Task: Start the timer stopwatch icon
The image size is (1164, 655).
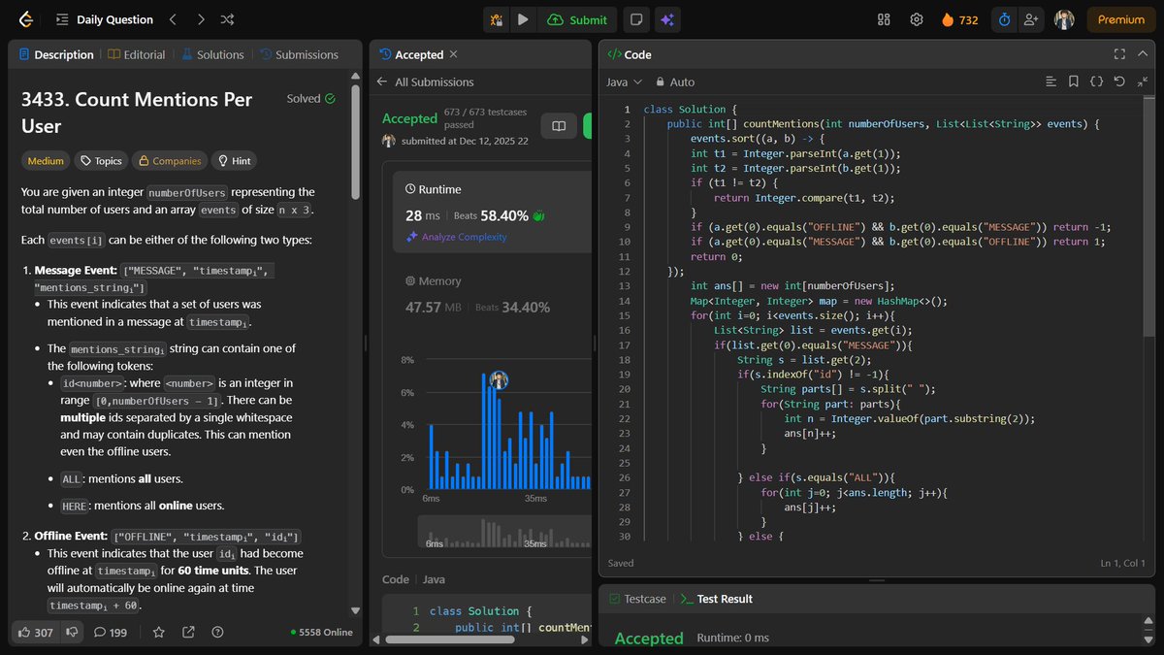Action: click(1005, 19)
